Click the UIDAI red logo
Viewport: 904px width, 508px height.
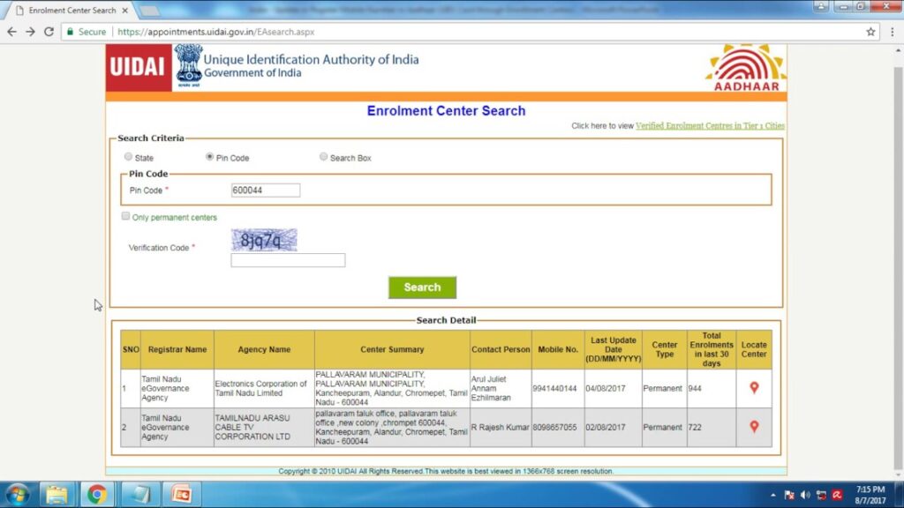click(x=139, y=67)
